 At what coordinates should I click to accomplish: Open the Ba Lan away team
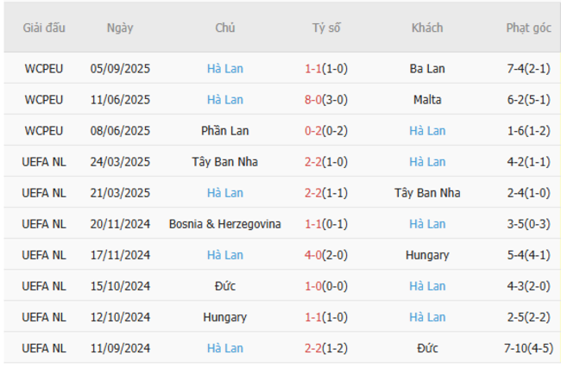coord(427,68)
